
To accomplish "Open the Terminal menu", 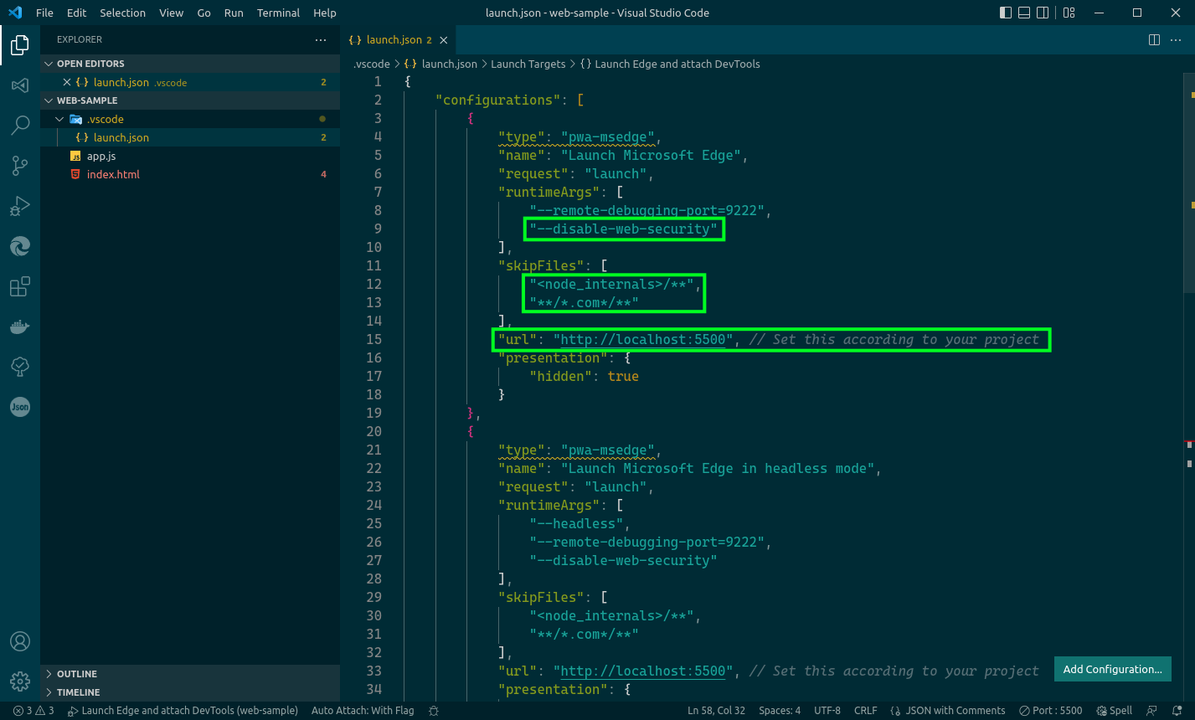I will coord(277,13).
